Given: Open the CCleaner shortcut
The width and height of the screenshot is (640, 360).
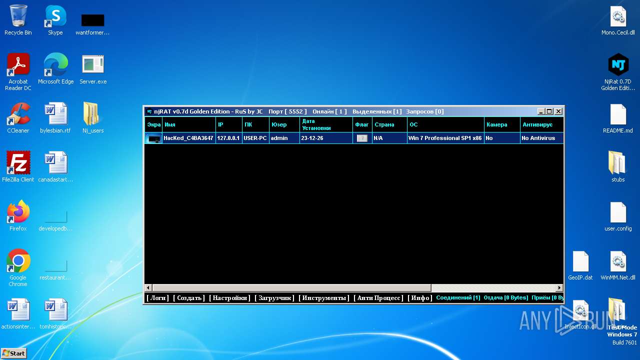Looking at the screenshot, I should click(x=18, y=118).
